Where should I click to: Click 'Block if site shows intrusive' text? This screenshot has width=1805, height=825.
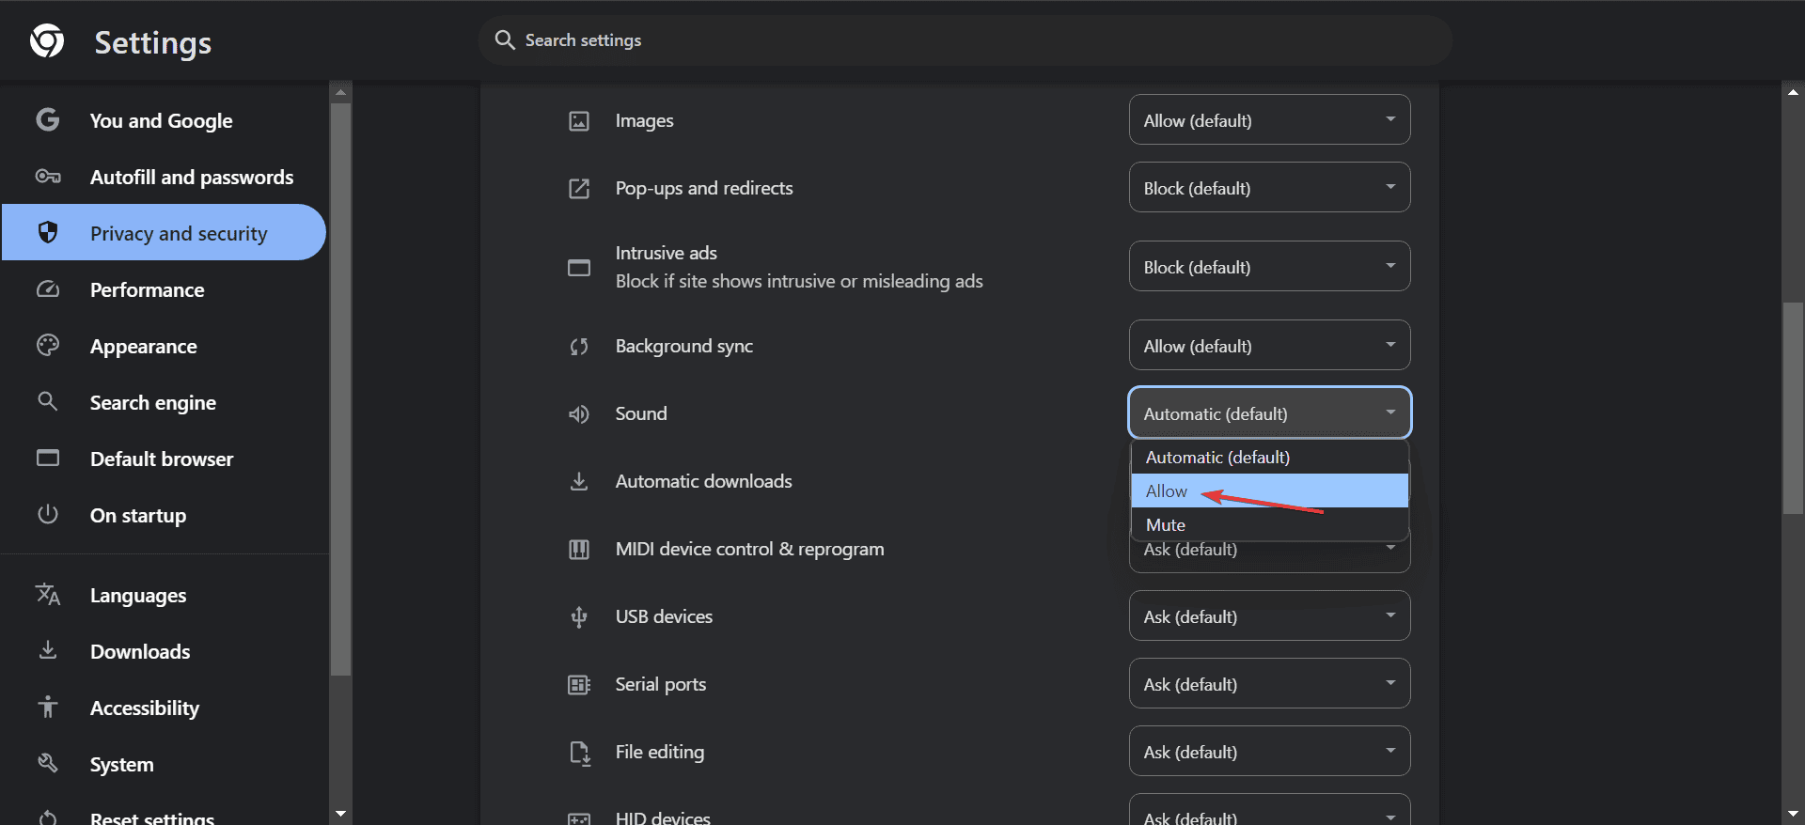pos(799,281)
